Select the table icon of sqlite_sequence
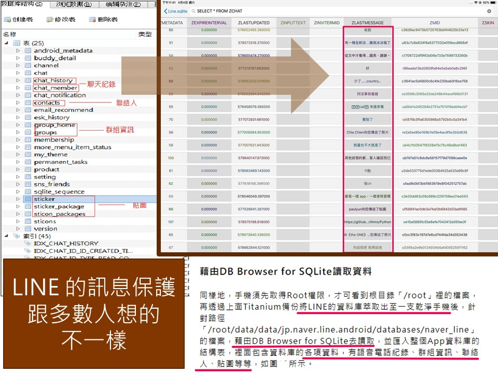498x373 pixels. [28, 192]
